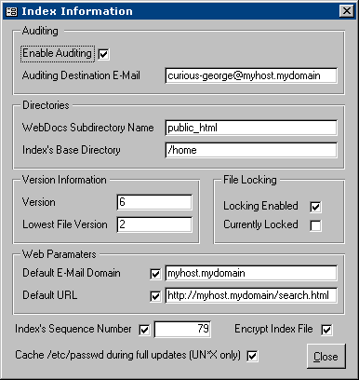Click the Close button

click(326, 357)
